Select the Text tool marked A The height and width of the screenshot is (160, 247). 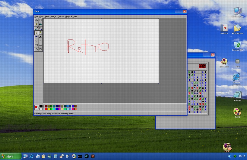[41, 37]
